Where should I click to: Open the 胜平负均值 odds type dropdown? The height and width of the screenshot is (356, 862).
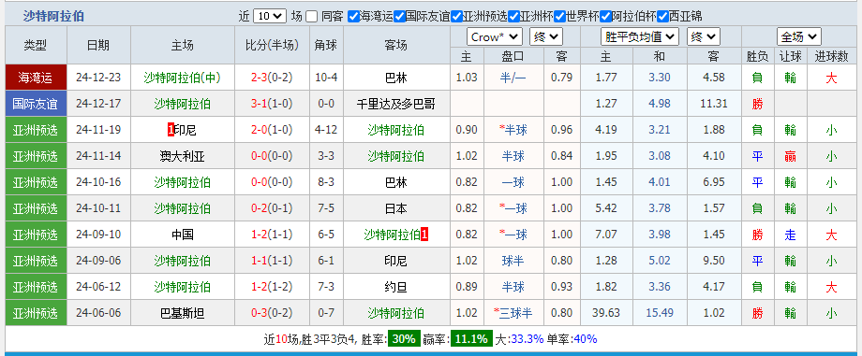pos(640,37)
